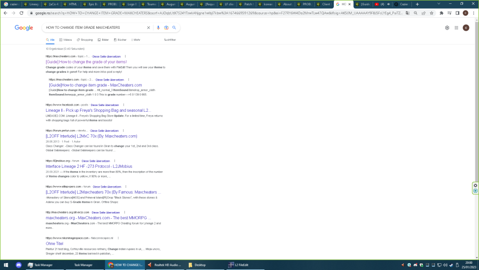Bookmark this page with star
The width and height of the screenshot is (479, 270).
pyautogui.click(x=432, y=13)
